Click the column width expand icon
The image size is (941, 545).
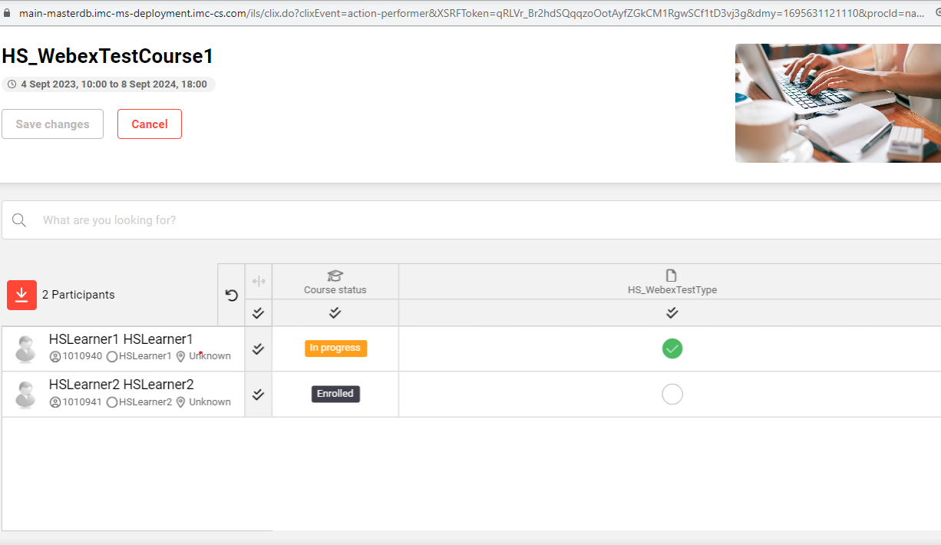click(259, 281)
